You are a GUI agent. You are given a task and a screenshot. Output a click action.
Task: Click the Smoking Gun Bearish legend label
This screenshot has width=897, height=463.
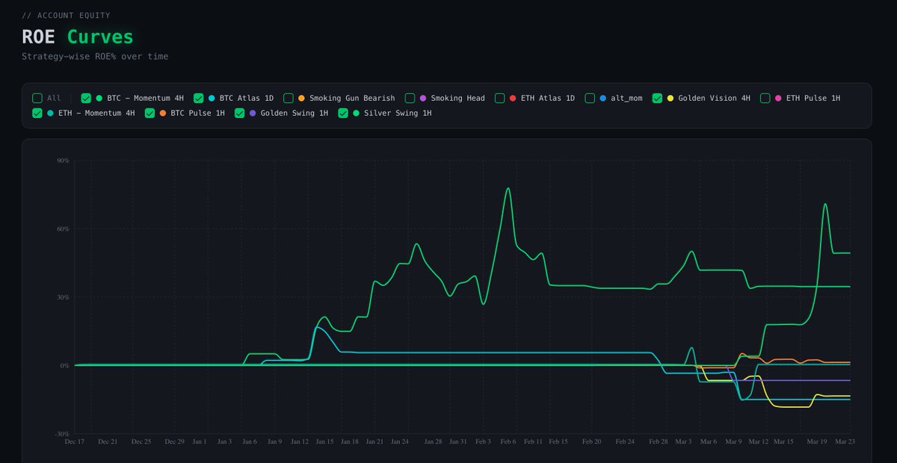(352, 98)
